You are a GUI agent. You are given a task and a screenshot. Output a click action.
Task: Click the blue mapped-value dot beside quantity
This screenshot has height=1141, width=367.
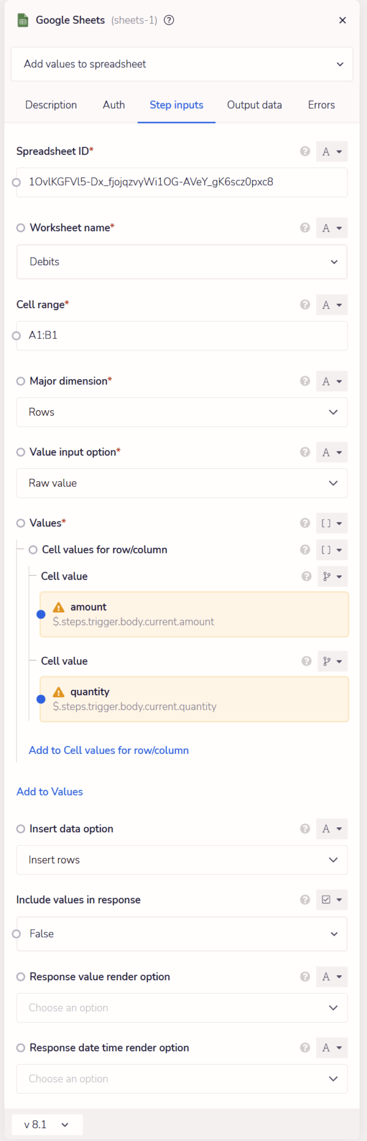coord(40,699)
